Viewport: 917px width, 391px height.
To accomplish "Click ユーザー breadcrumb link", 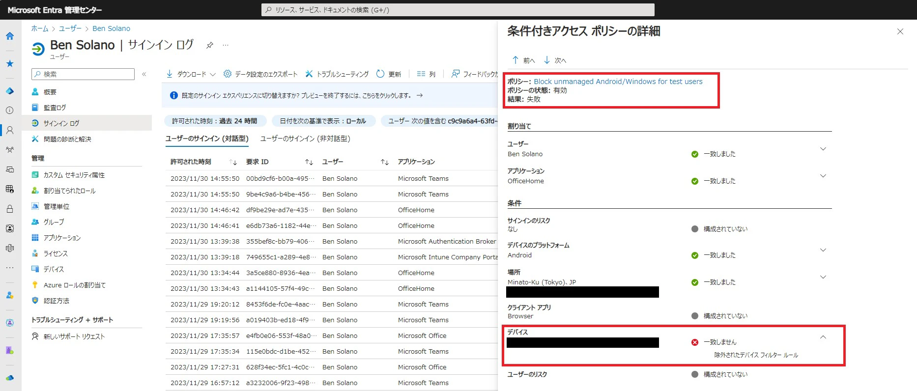I will click(70, 28).
